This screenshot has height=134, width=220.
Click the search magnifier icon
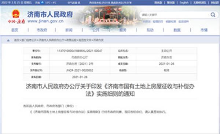pyautogui.click(x=213, y=15)
